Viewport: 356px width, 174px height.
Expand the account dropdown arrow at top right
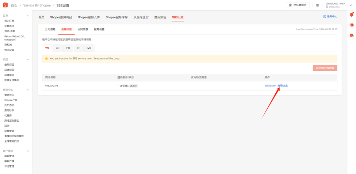pos(351,5)
